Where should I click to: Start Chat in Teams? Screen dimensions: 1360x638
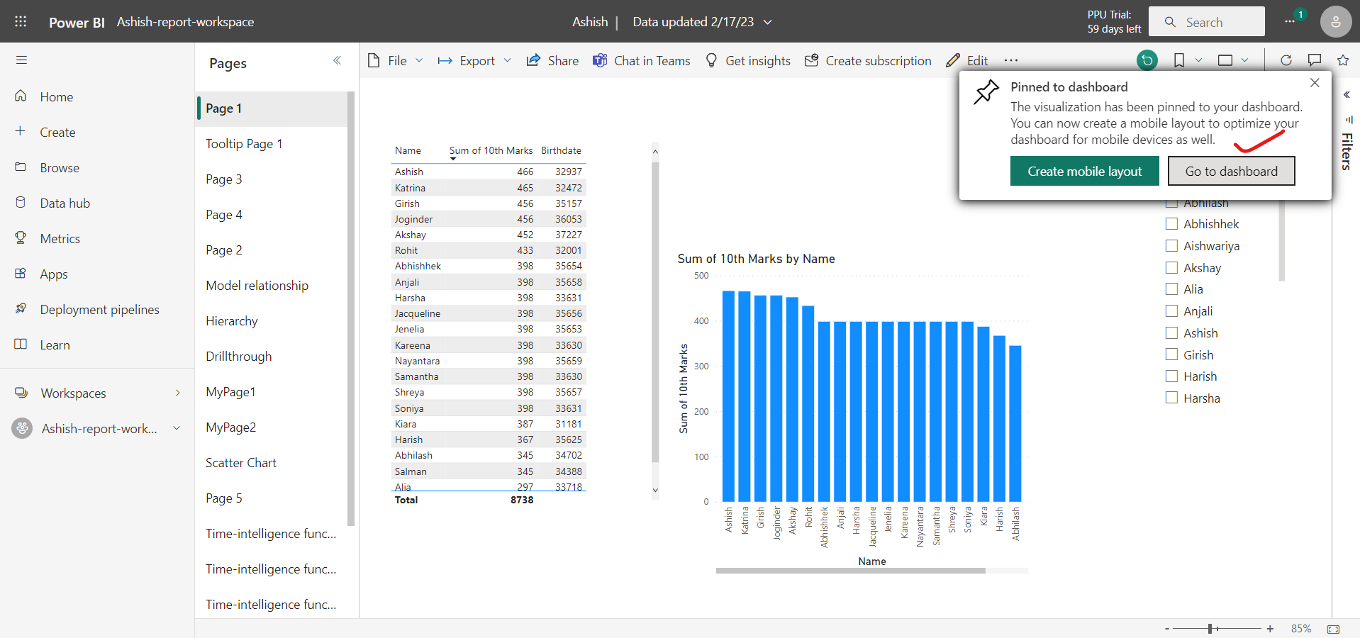tap(641, 60)
